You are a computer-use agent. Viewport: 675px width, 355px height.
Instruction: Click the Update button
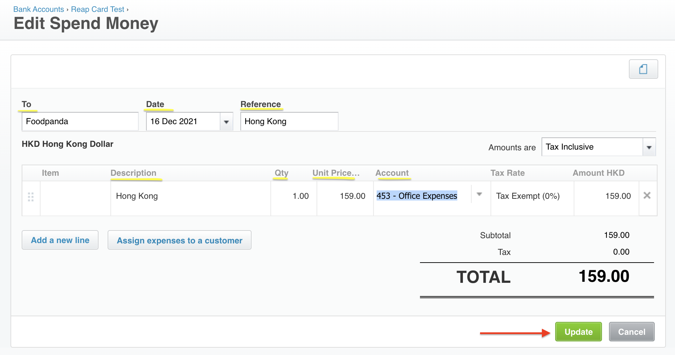(578, 332)
